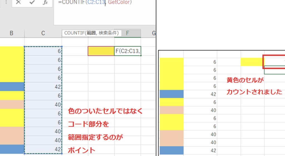Select the first cell containing 42 in column C

coord(43,87)
